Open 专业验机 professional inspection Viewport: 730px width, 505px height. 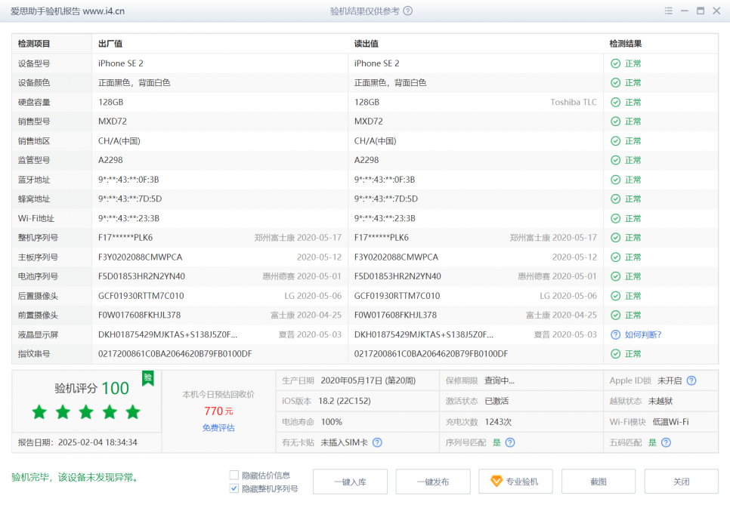[x=515, y=482]
